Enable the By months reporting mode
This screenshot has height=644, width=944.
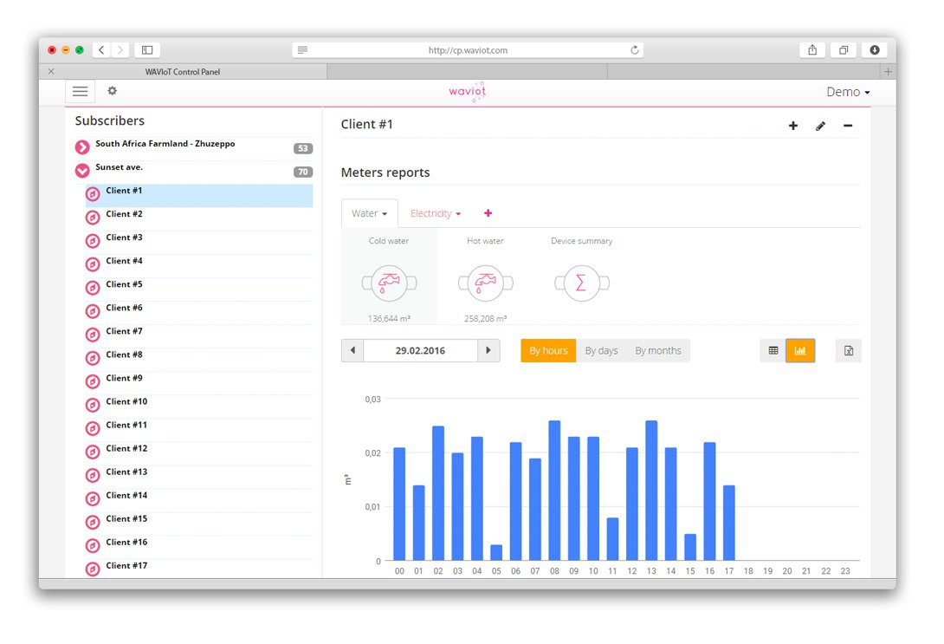(658, 350)
